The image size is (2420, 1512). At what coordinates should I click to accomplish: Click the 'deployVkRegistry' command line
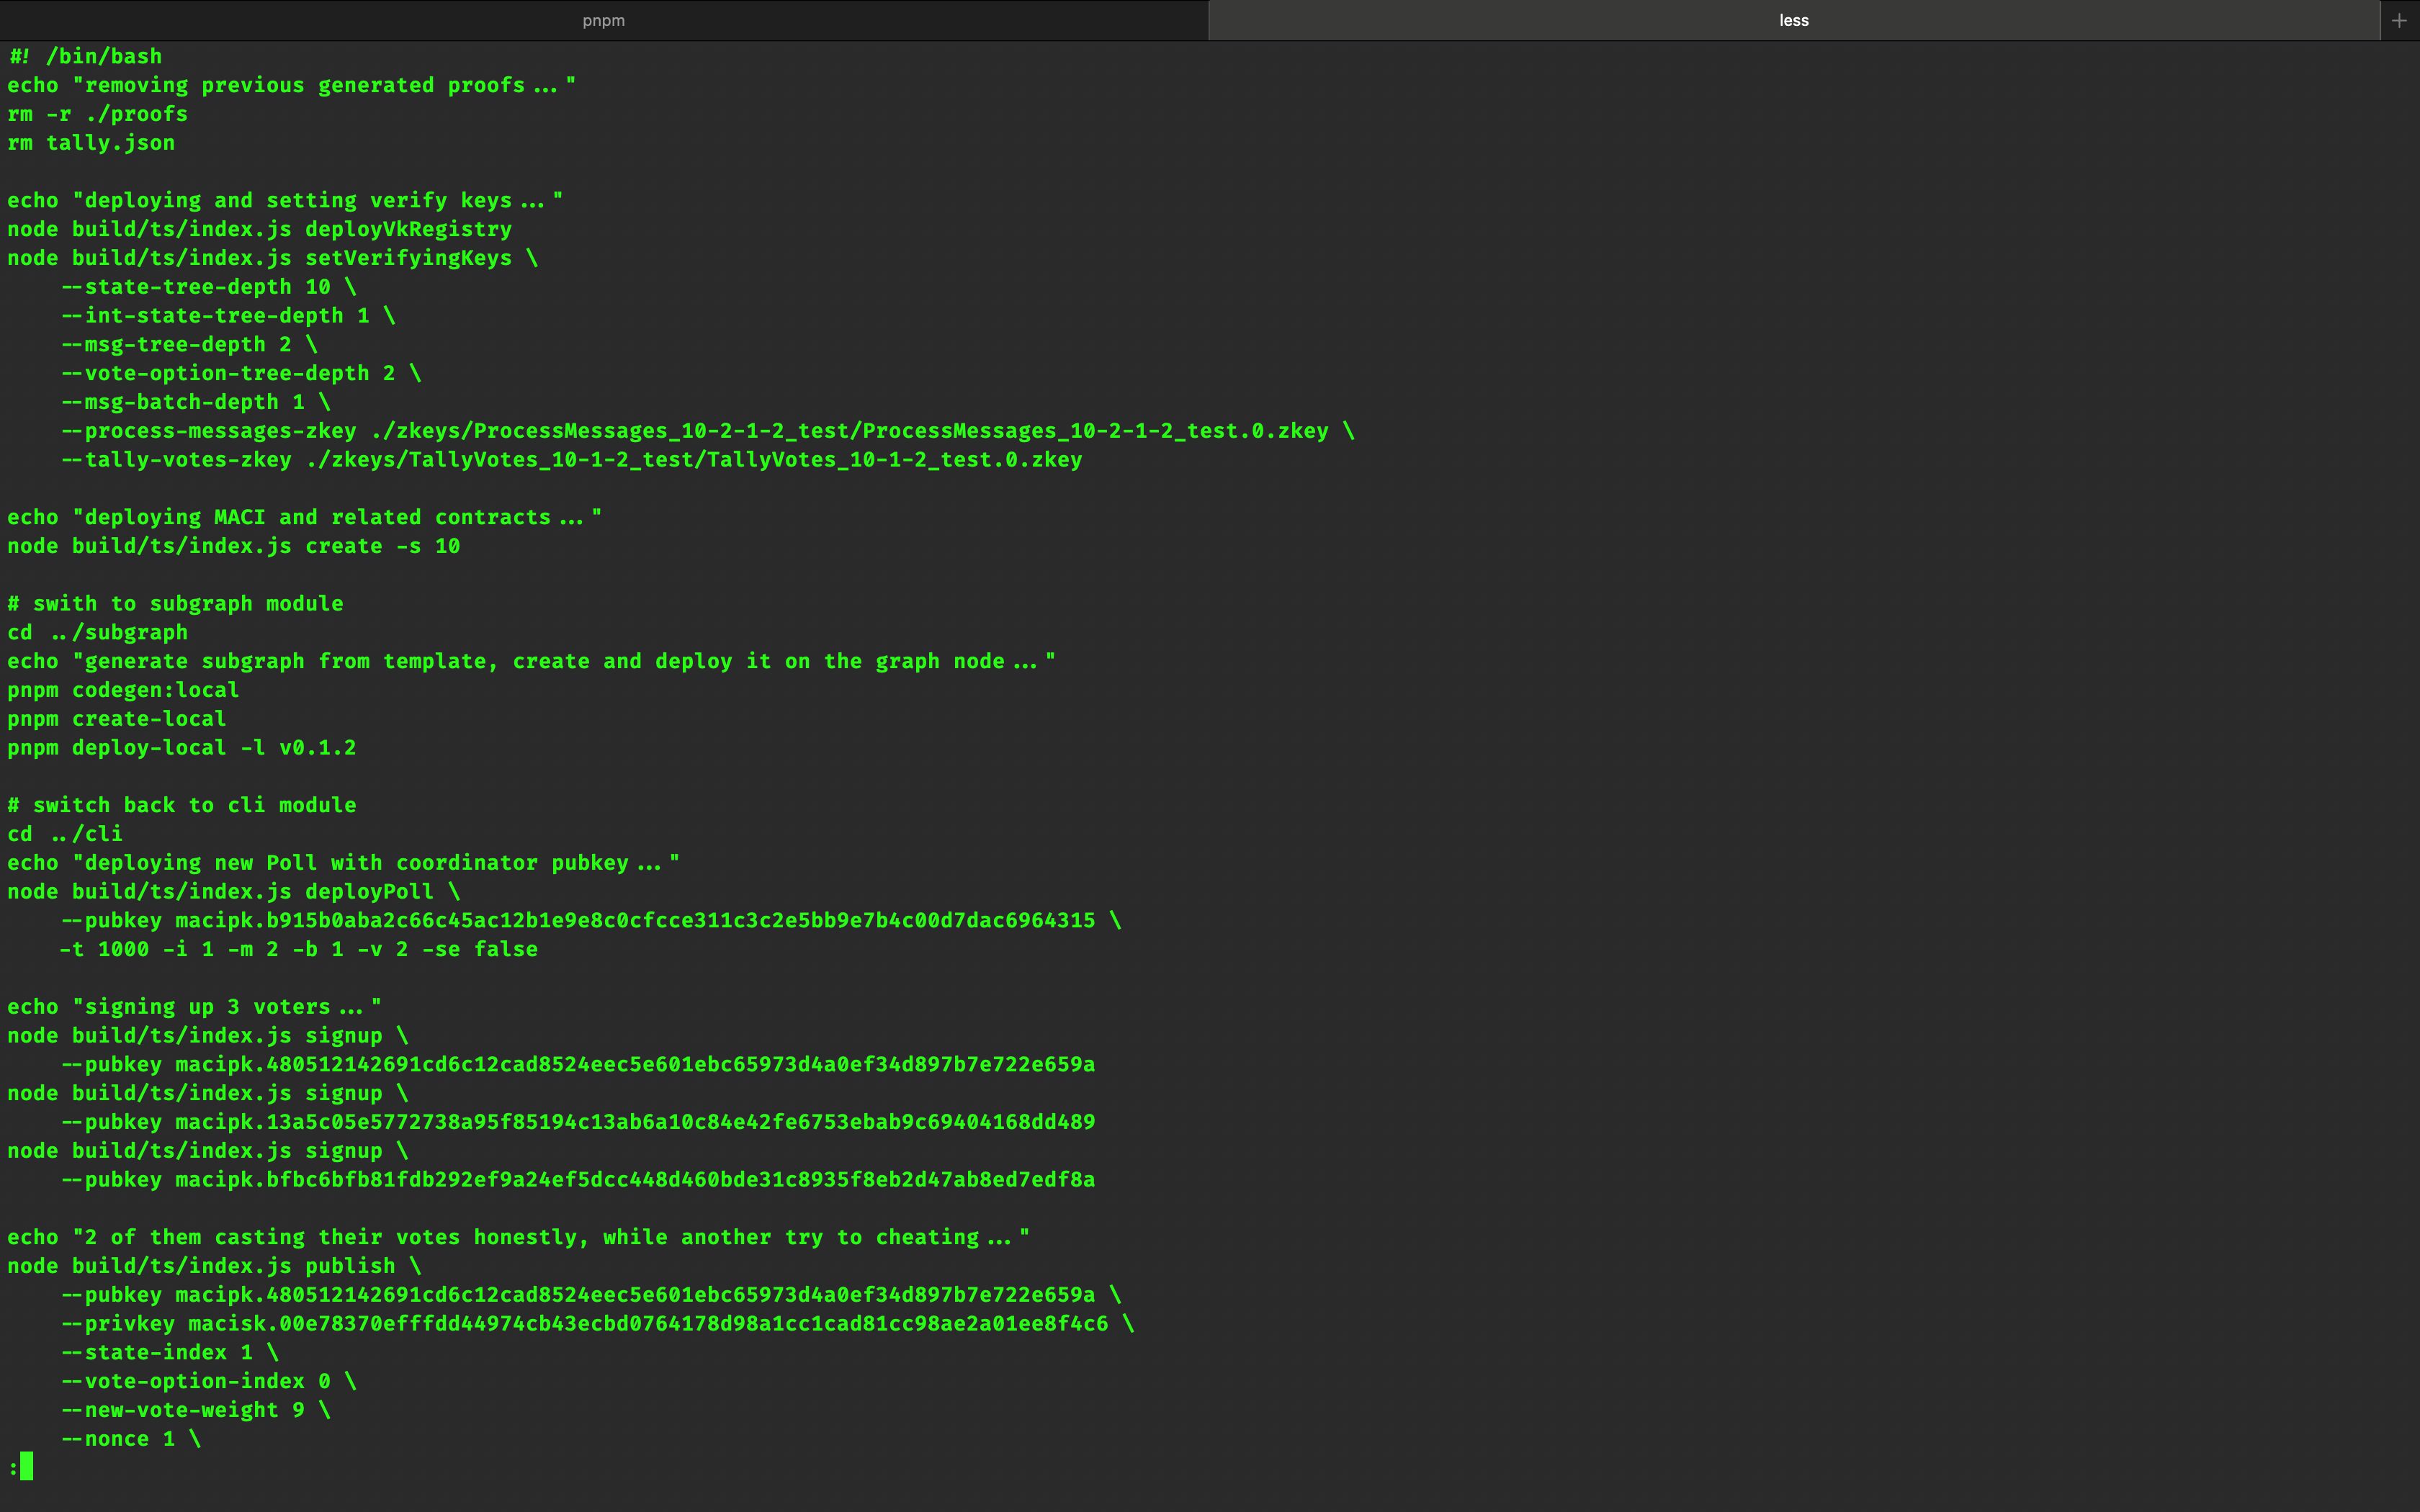[x=260, y=229]
